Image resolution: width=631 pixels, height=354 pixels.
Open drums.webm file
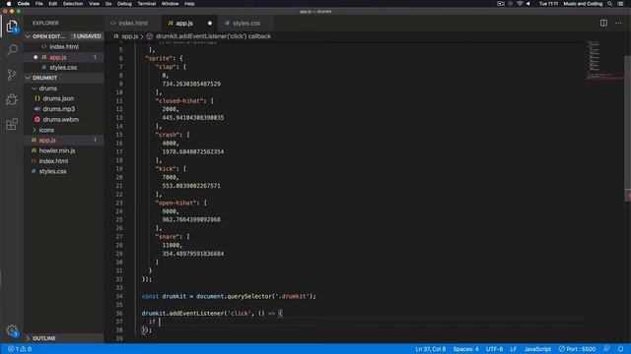(x=63, y=120)
